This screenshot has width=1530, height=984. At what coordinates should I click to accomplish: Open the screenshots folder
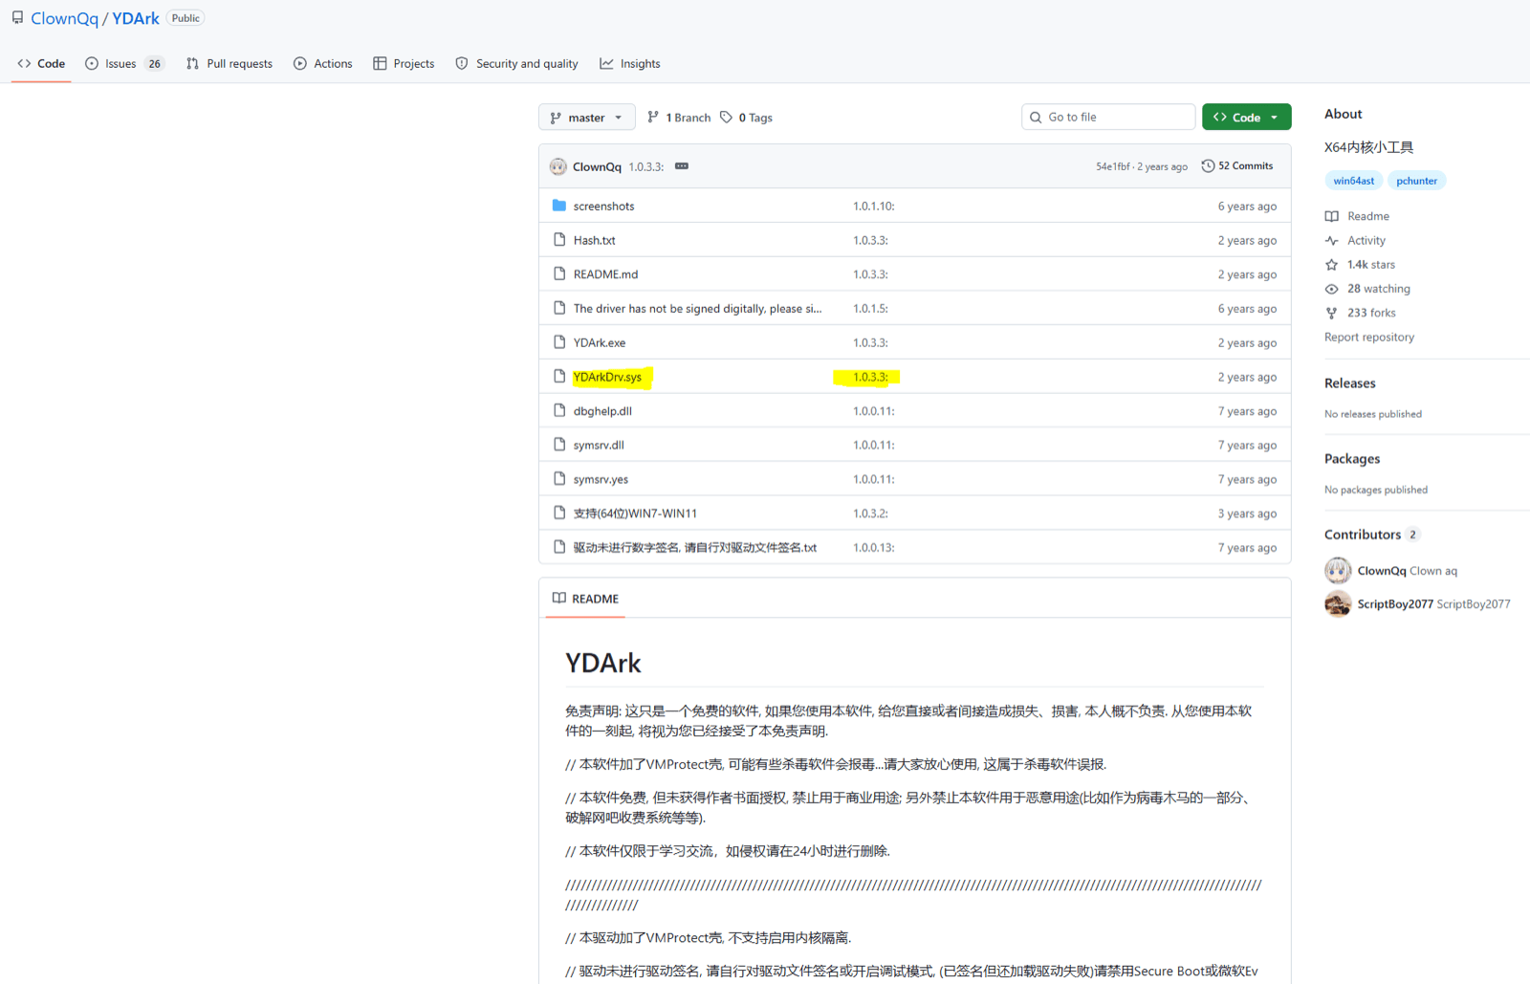pyautogui.click(x=603, y=207)
